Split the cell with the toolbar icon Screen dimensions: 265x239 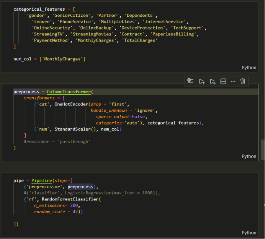pyautogui.click(x=223, y=81)
